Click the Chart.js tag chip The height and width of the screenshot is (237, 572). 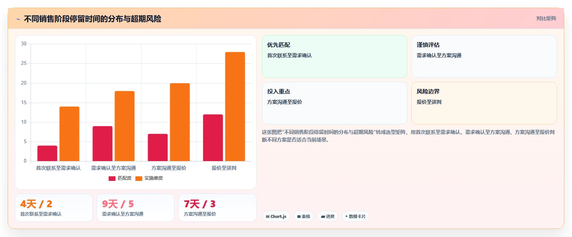click(x=276, y=216)
